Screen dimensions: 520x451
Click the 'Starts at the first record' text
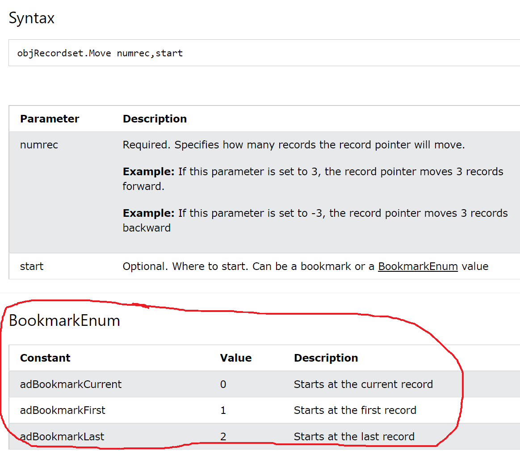pyautogui.click(x=355, y=410)
